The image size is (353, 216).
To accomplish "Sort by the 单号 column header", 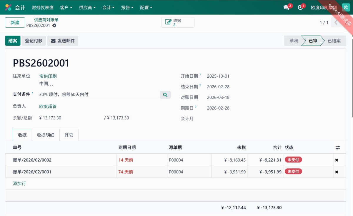I will tap(61, 147).
